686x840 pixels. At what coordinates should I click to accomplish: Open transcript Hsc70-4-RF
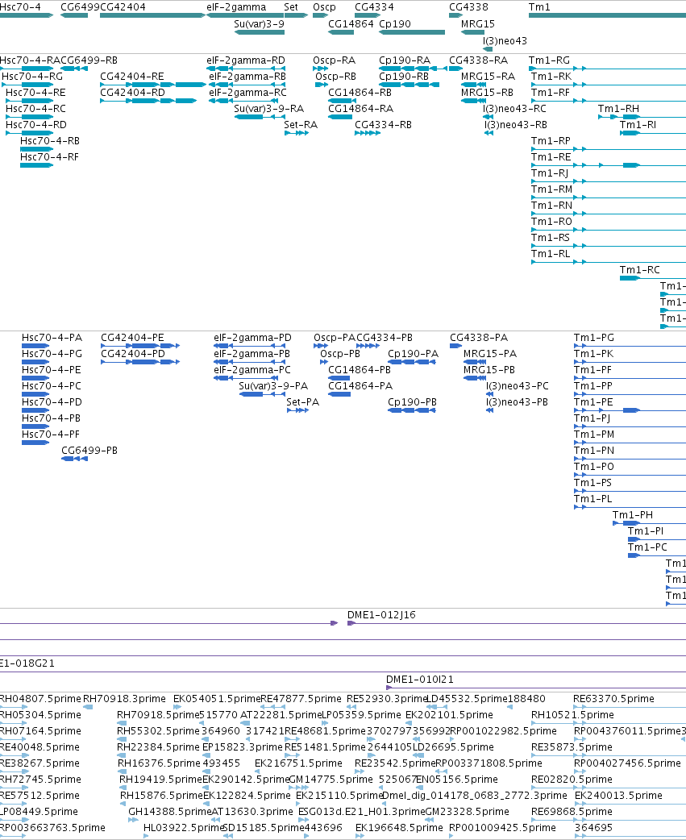[x=49, y=157]
